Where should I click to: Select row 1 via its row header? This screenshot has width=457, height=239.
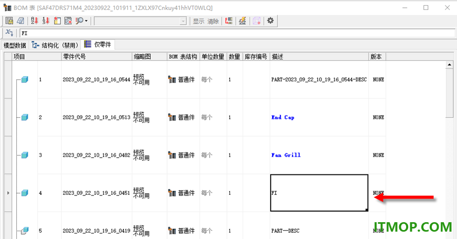(8, 79)
